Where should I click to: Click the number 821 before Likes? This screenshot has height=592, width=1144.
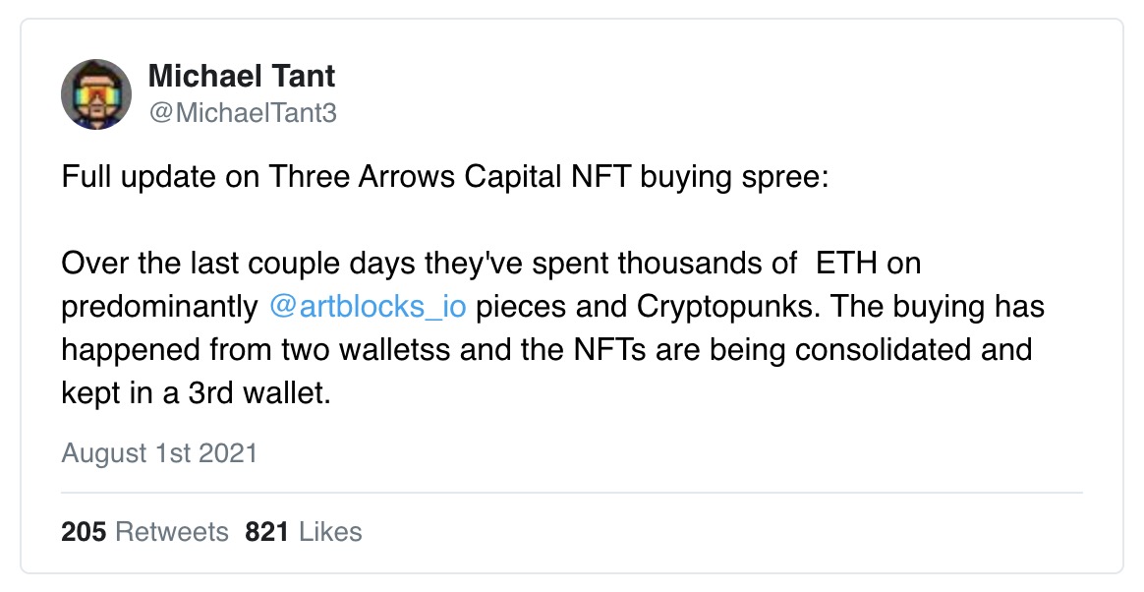click(266, 532)
